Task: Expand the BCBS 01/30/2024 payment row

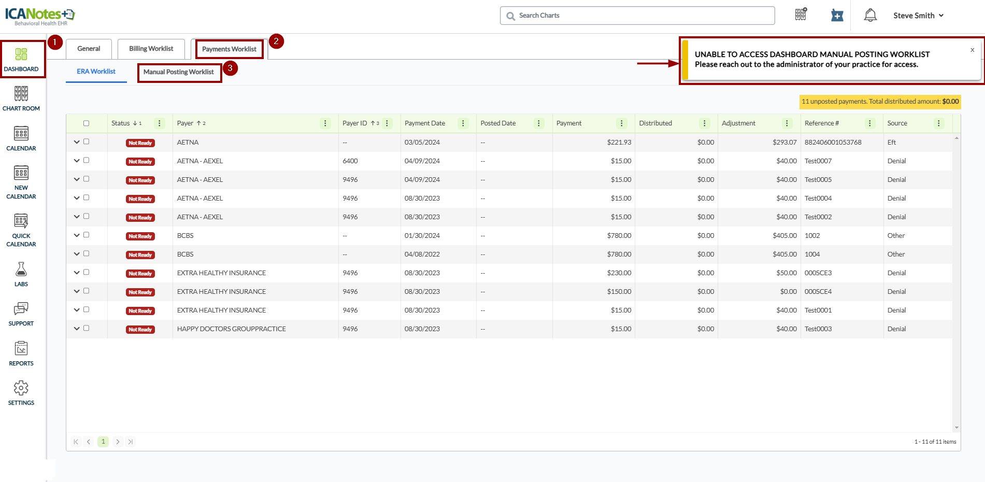Action: 77,235
